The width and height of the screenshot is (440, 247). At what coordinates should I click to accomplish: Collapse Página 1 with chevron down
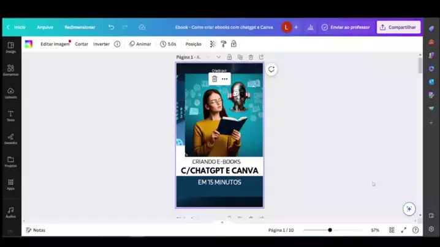click(x=218, y=57)
